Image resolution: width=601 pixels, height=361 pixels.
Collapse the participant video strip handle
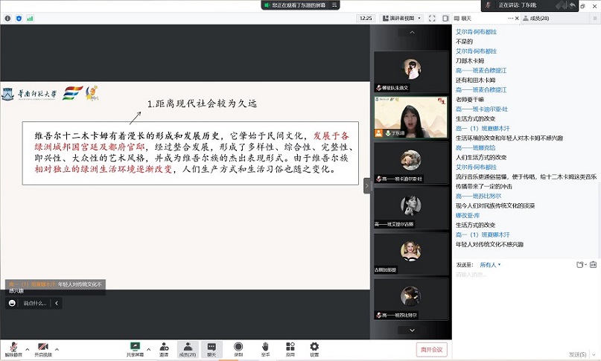366,185
